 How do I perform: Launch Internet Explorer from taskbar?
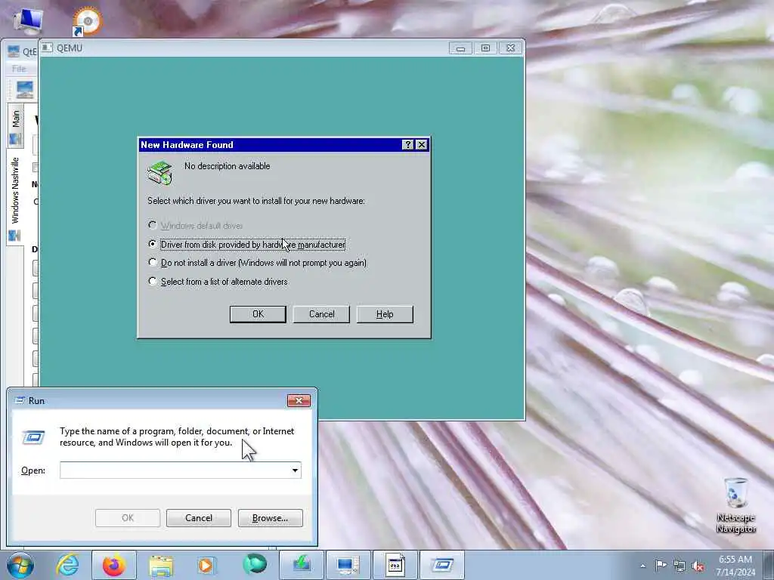[x=67, y=565]
